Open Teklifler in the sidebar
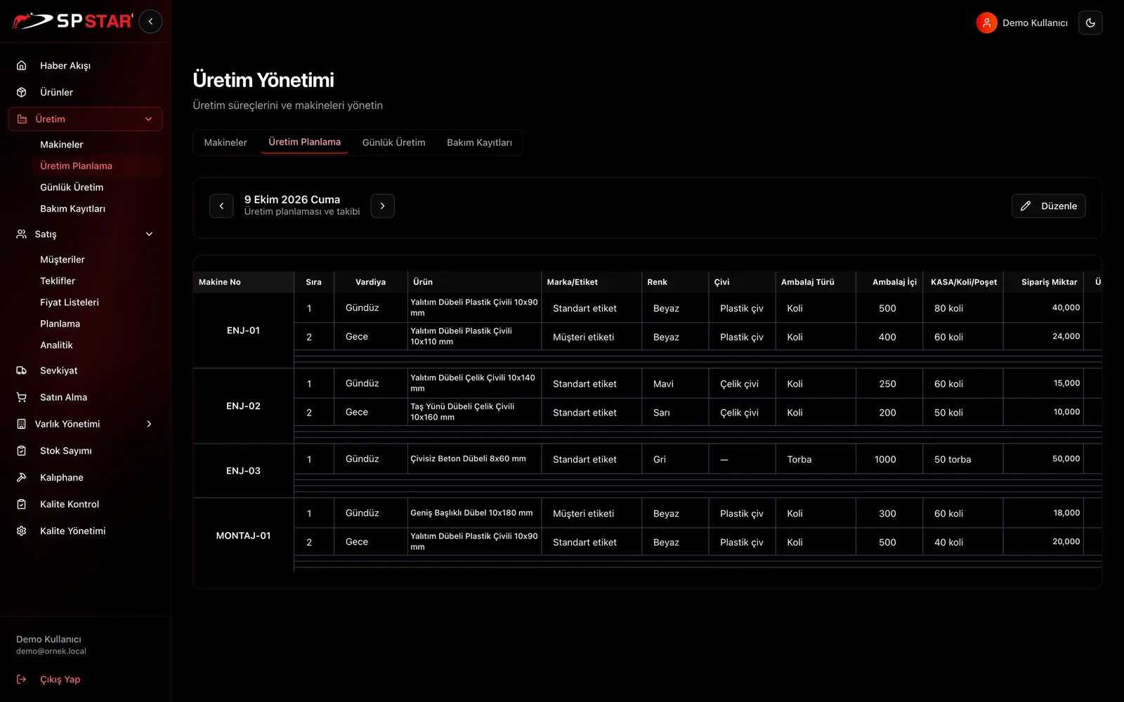This screenshot has width=1124, height=702. 97,281
